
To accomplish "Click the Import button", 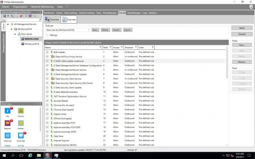I will tap(116, 30).
